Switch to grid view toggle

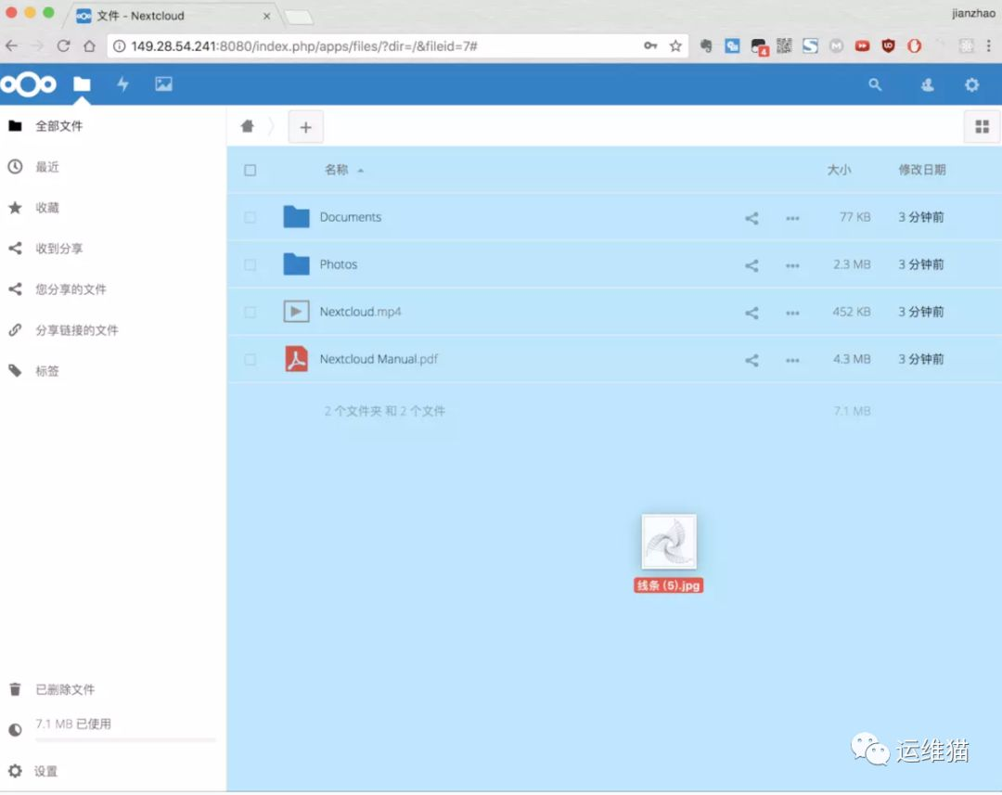(982, 127)
